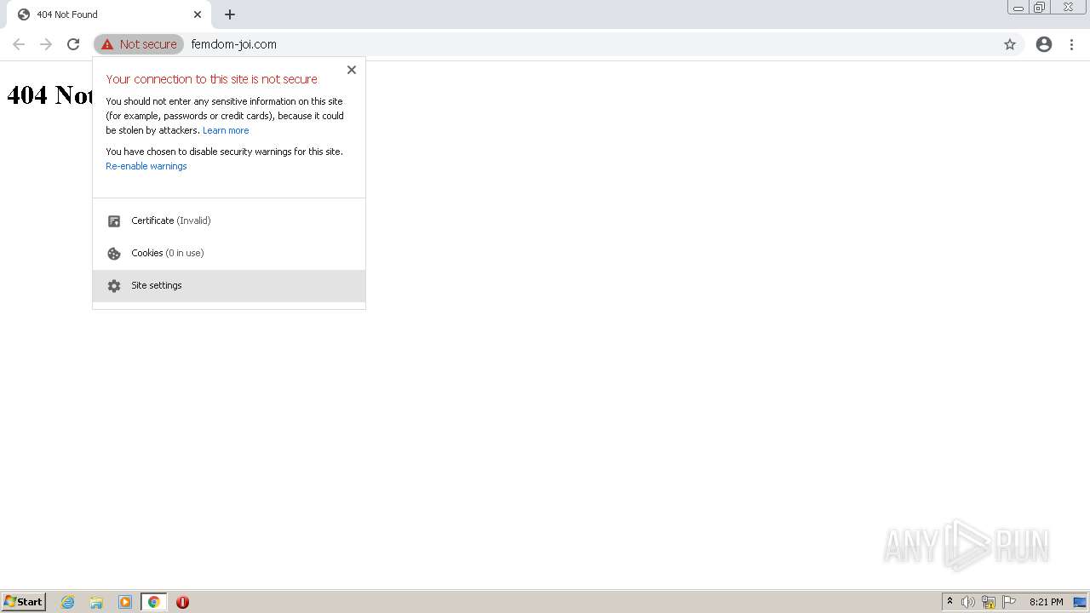The image size is (1090, 613).
Task: Open File Explorer from taskbar
Action: (96, 602)
